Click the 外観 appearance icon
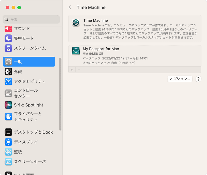 [8, 72]
